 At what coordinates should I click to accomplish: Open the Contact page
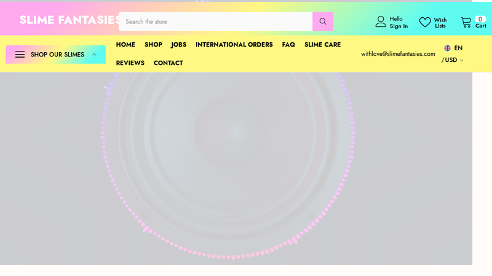point(168,63)
